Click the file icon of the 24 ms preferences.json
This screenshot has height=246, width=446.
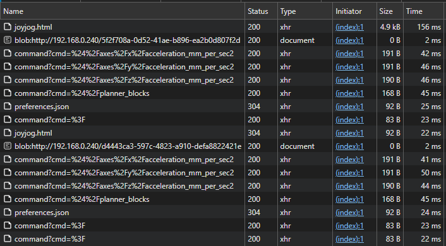(8, 213)
